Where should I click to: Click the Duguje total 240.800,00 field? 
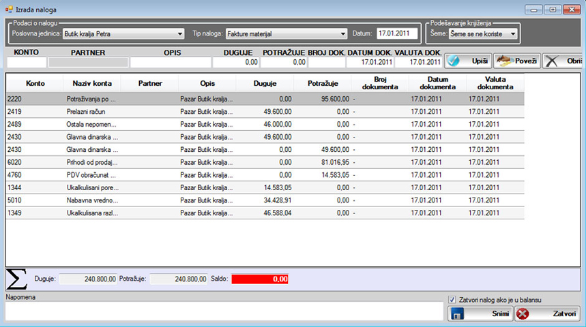88,279
